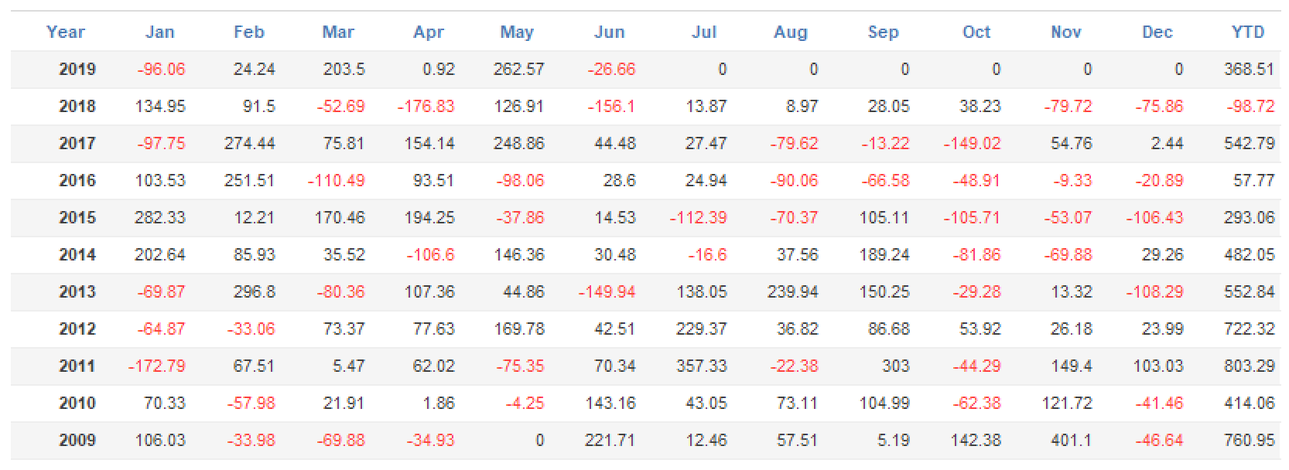The width and height of the screenshot is (1289, 470).
Task: Click the 2018 year row label
Action: tap(77, 107)
